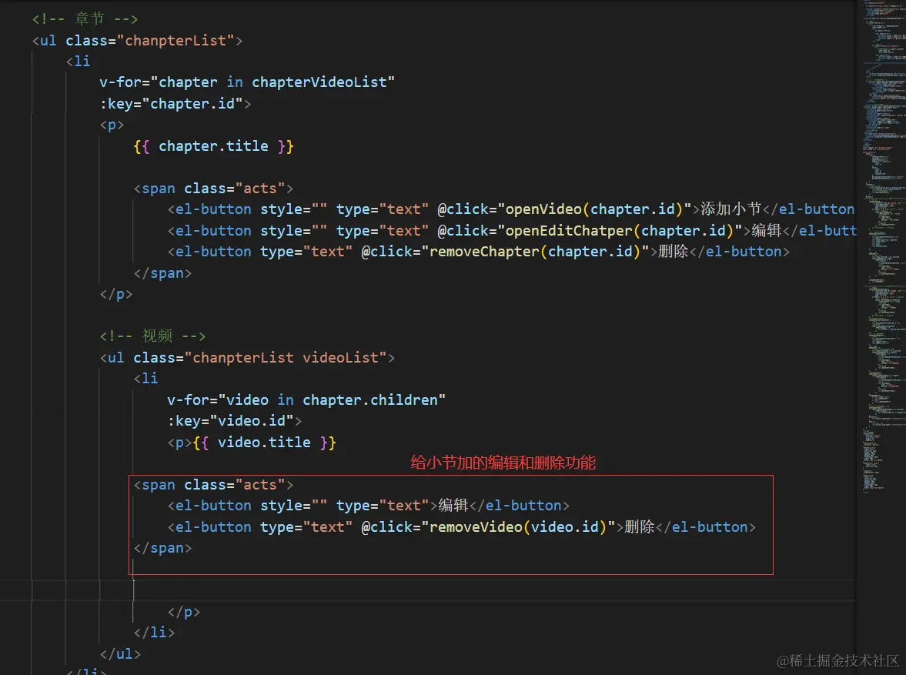Click the </ul> closing tag line
Screen dimensions: 906x675
120,653
